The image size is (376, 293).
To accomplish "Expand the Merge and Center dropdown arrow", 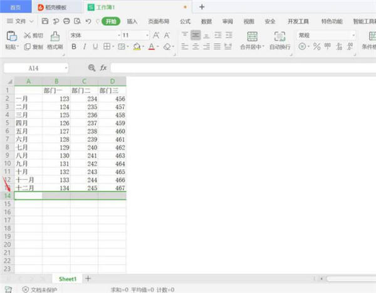I will [x=263, y=46].
